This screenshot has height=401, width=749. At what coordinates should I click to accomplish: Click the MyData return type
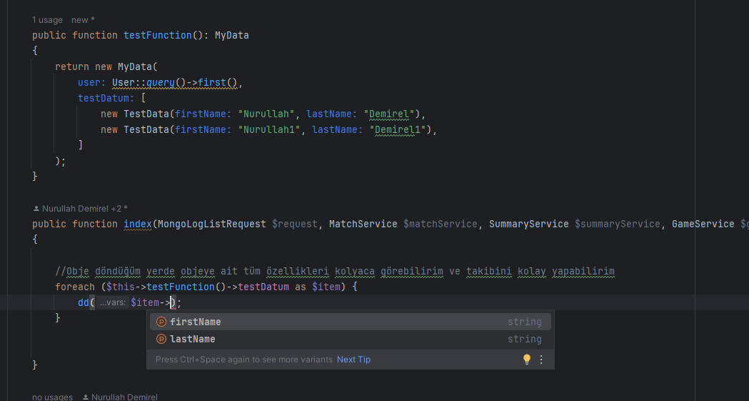[x=231, y=35]
